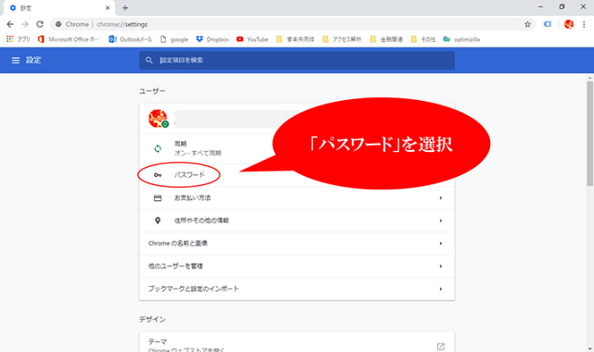Open the profile avatar in the toolbar

click(569, 24)
